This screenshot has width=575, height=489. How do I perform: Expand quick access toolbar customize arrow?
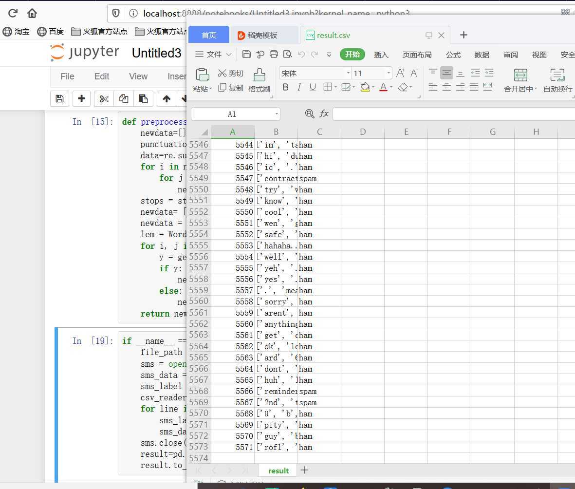click(x=329, y=54)
